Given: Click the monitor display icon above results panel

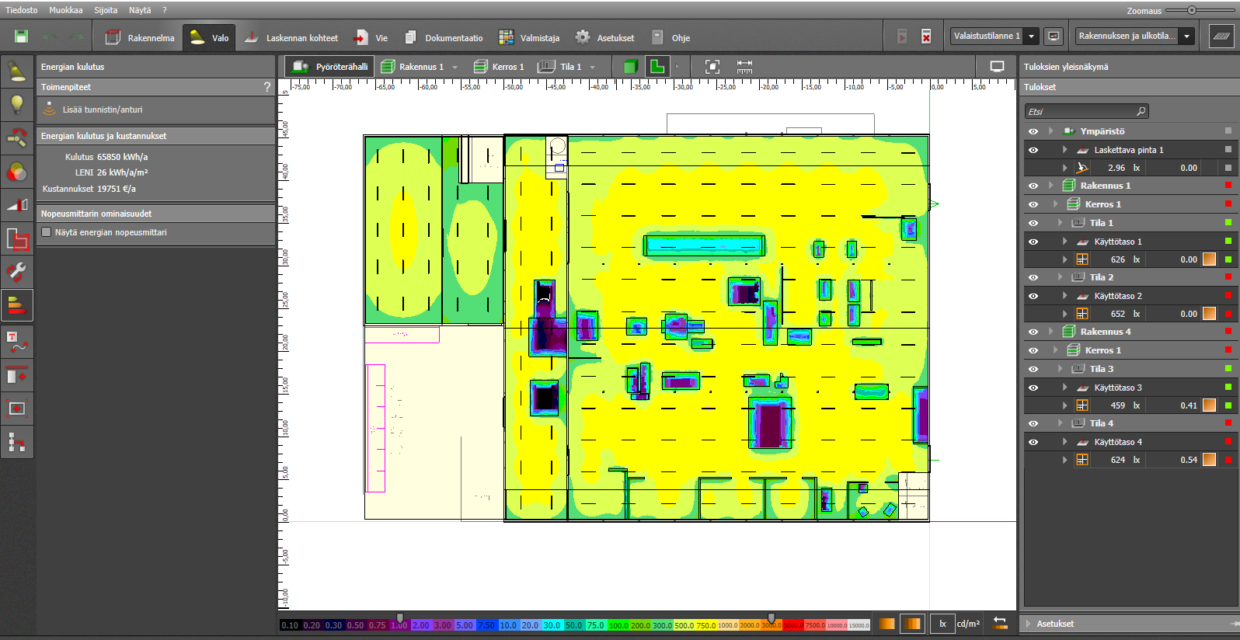Looking at the screenshot, I should coord(998,67).
